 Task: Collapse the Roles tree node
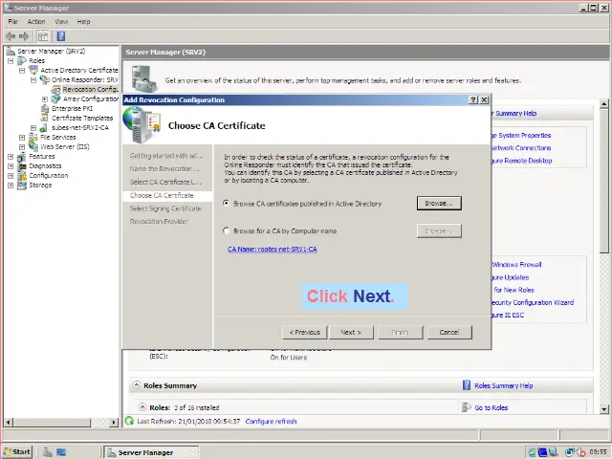click(x=11, y=60)
